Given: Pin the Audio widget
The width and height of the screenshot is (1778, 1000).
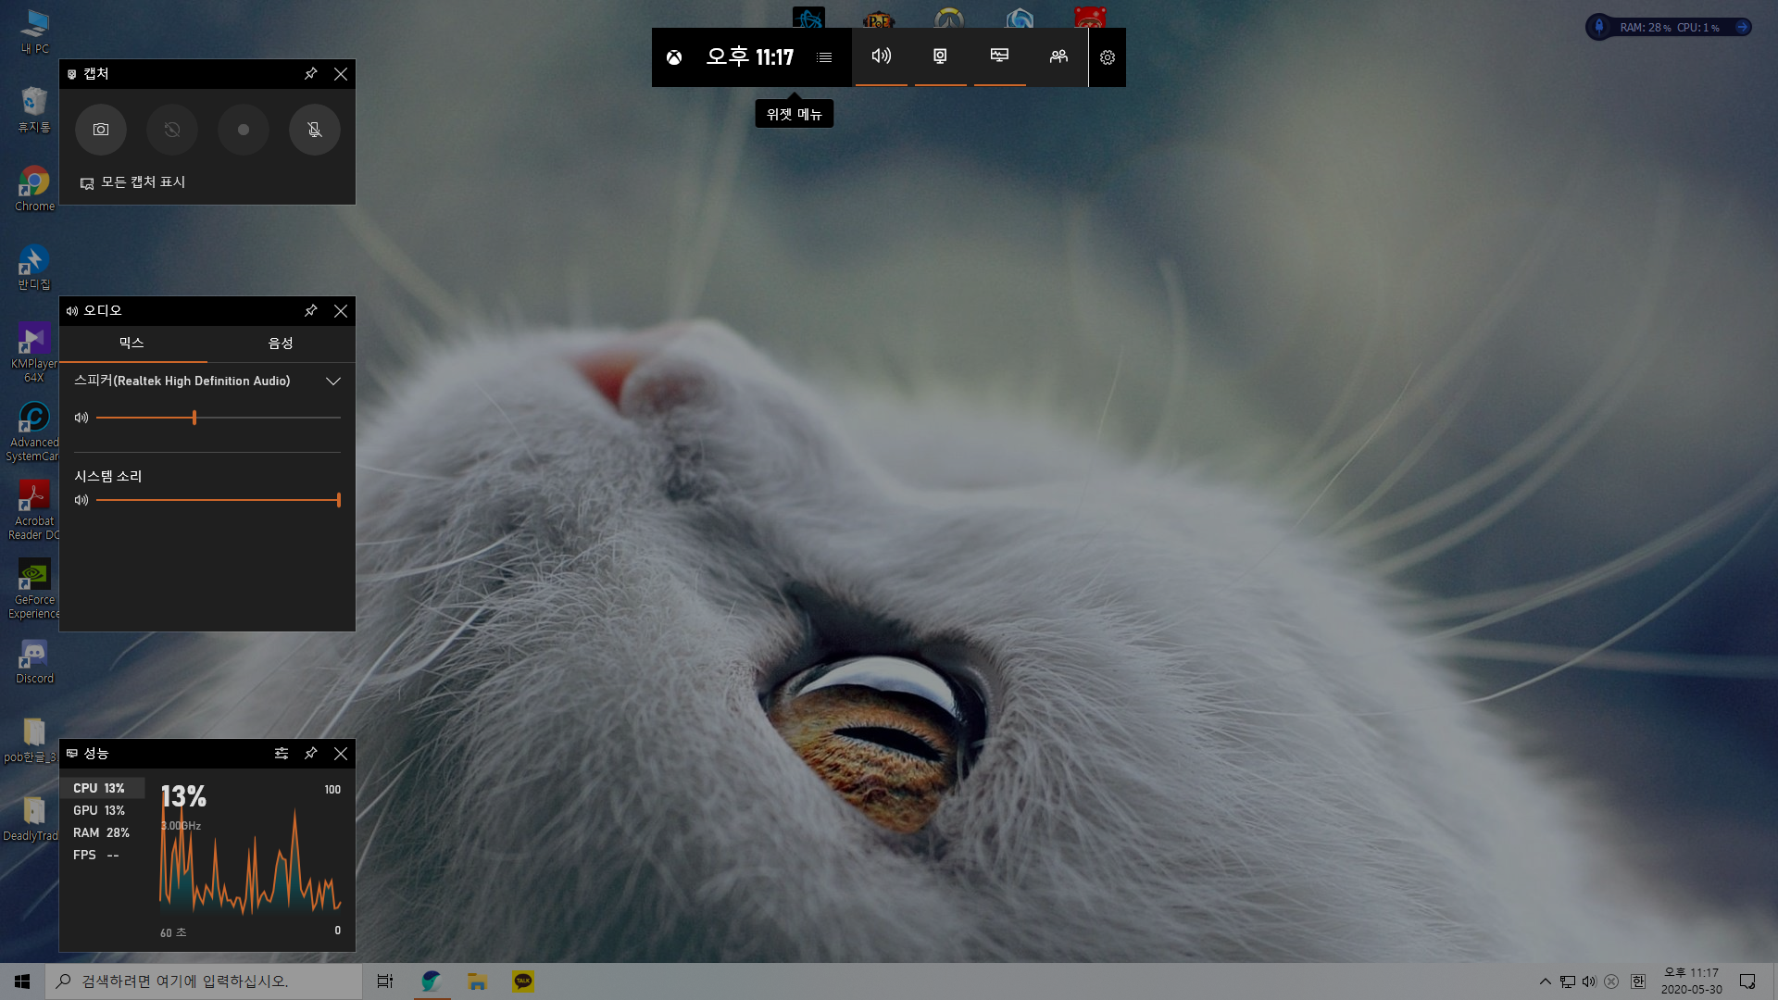Looking at the screenshot, I should pos(311,311).
